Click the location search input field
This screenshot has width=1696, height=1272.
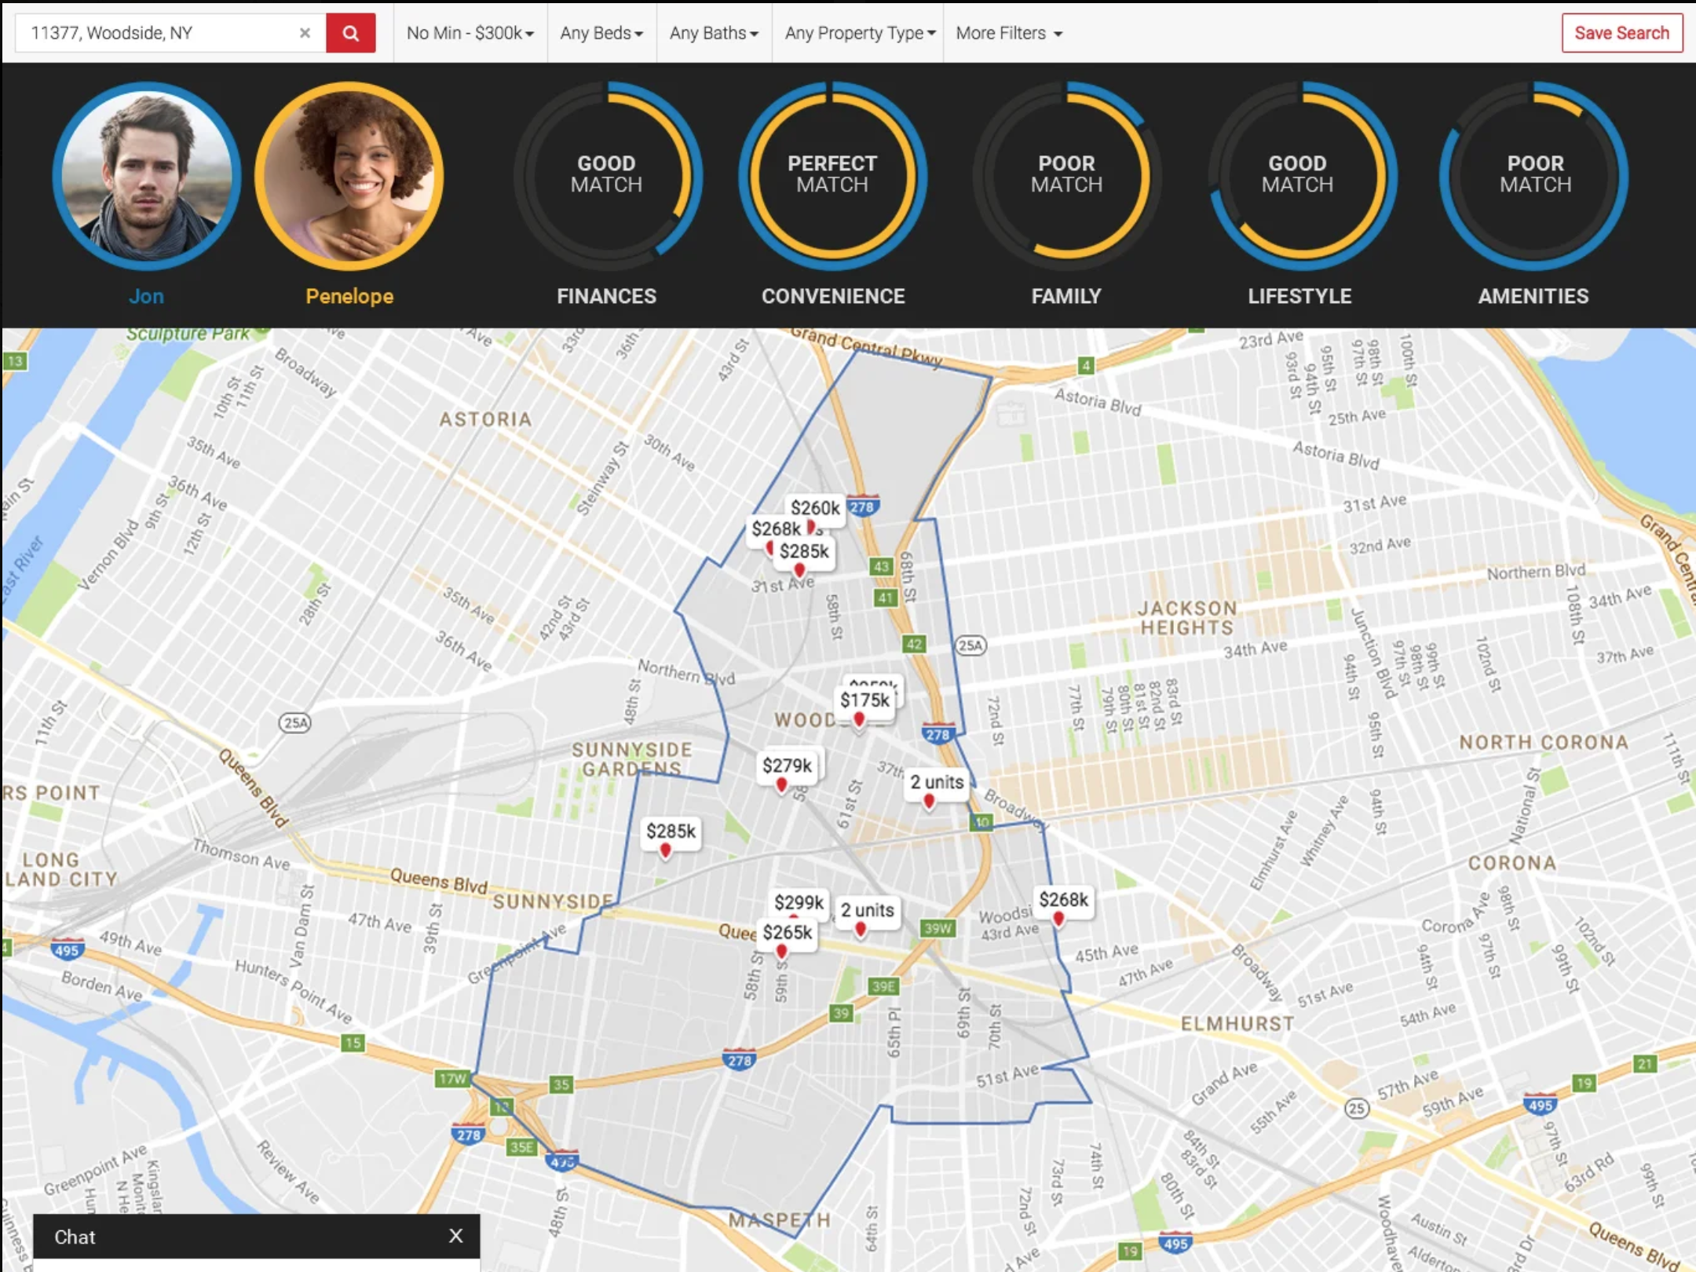pos(157,33)
